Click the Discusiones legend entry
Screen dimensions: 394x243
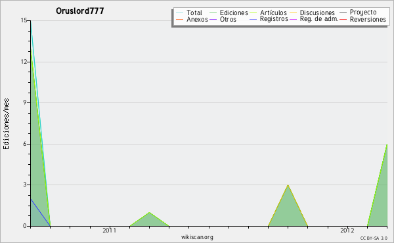[x=313, y=12]
